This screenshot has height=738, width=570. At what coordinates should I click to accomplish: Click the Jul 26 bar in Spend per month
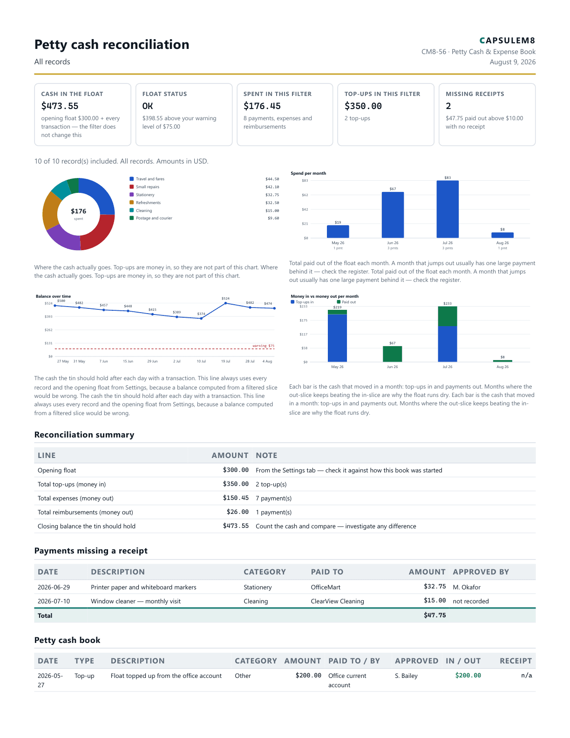click(x=448, y=209)
